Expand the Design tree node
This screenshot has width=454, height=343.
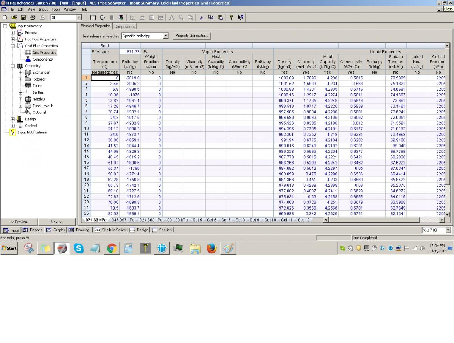point(13,119)
